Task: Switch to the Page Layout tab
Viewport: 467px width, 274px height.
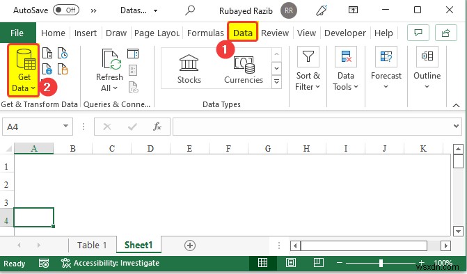Action: pos(157,33)
